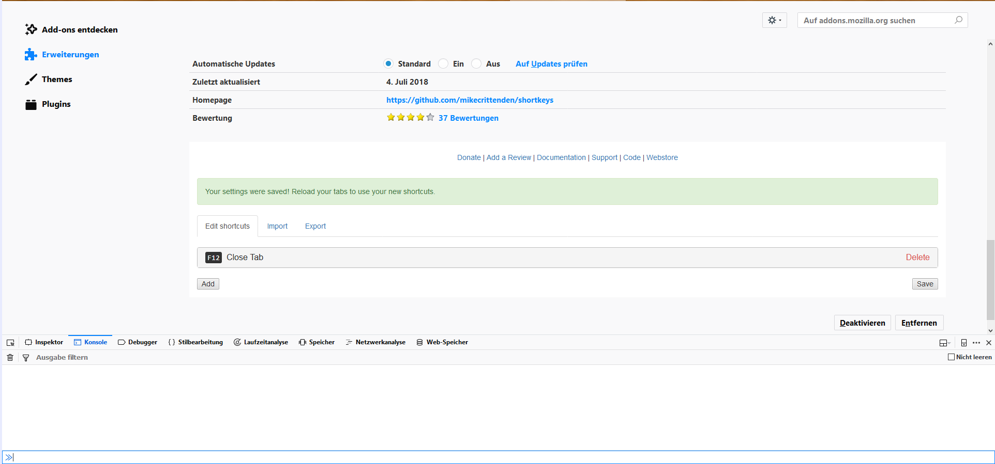Open the gear tools dropdown menu
The image size is (995, 464).
774,20
